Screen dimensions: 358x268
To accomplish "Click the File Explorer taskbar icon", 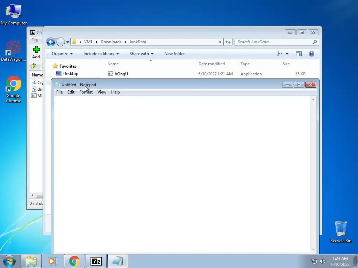I will tap(31, 261).
